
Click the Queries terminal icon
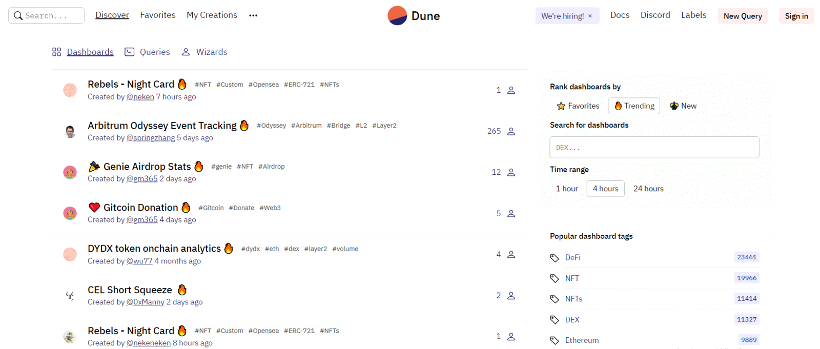[130, 52]
